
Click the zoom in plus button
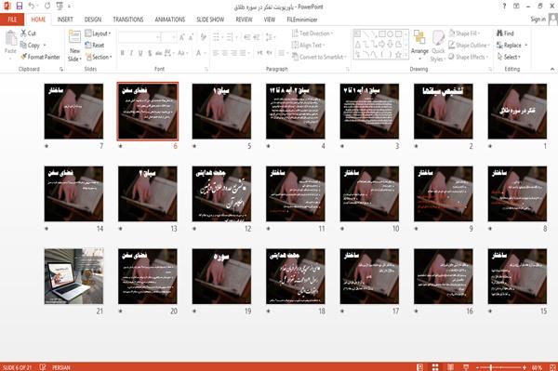525,367
